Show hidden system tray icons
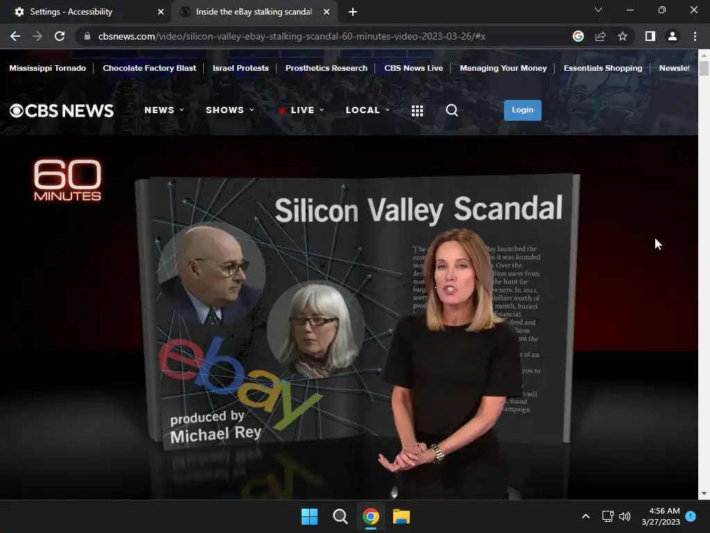 pyautogui.click(x=585, y=516)
